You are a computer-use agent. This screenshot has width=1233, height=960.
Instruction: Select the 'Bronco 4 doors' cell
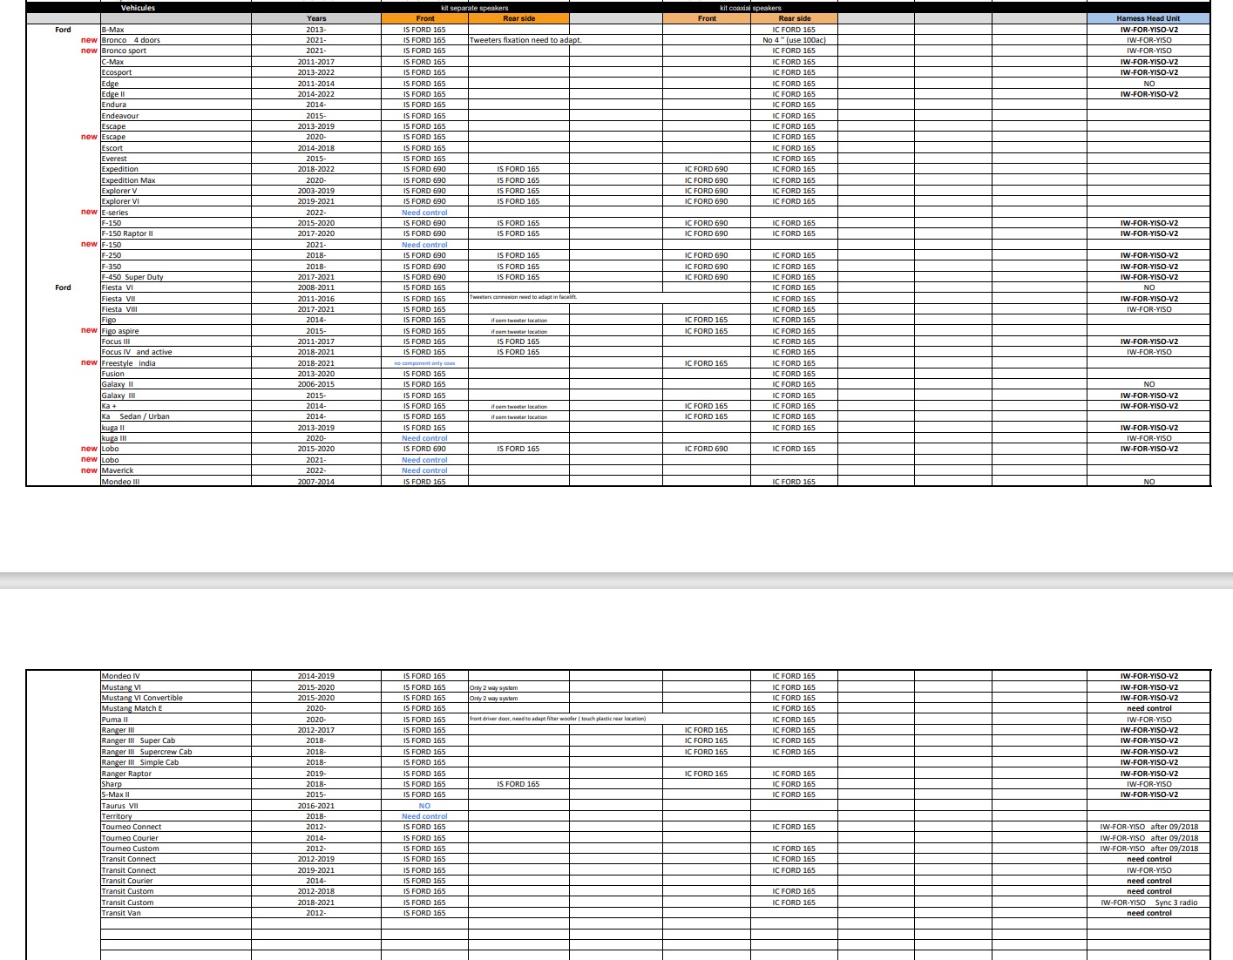point(176,40)
